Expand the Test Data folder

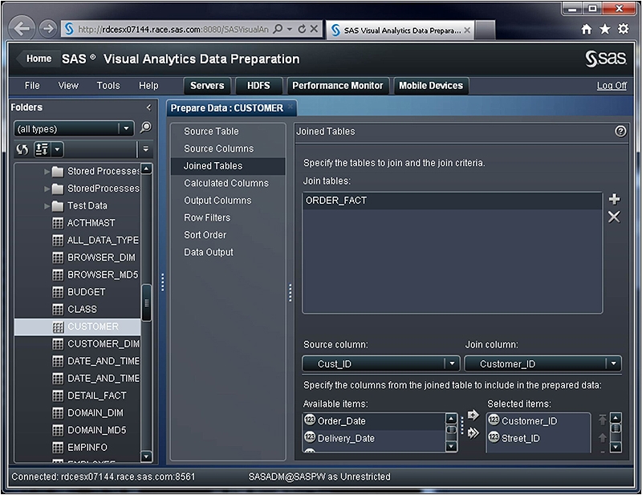[47, 205]
